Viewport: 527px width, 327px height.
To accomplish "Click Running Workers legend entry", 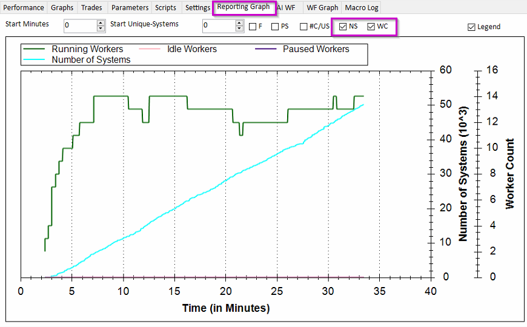I will (x=87, y=49).
